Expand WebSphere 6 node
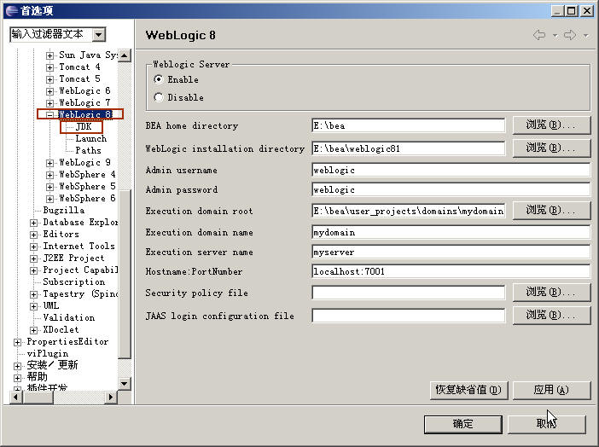599x447 pixels. [49, 199]
